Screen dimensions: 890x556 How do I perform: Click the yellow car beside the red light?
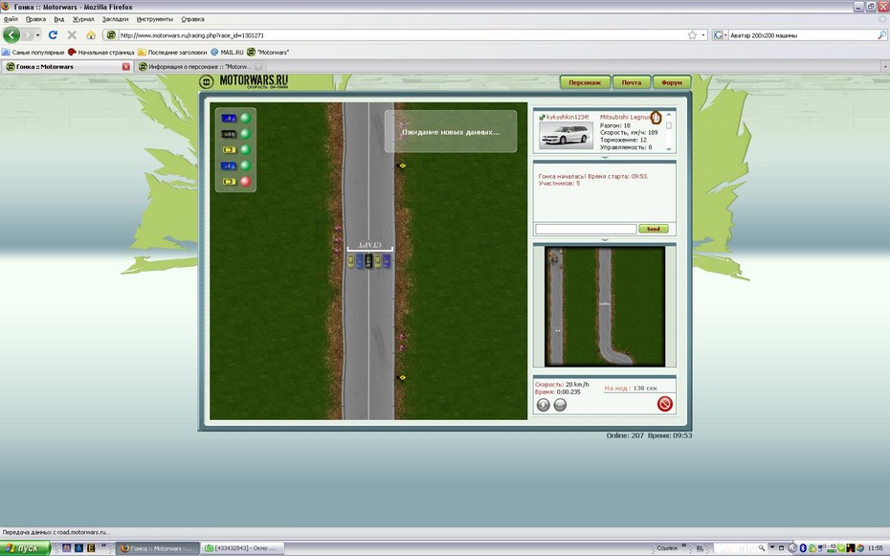[x=229, y=182]
